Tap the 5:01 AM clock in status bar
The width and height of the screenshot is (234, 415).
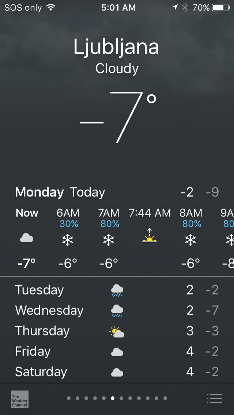tap(118, 8)
